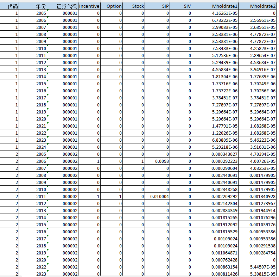
Task: Click the Mholdrate2 column header
Action: click(x=260, y=6)
